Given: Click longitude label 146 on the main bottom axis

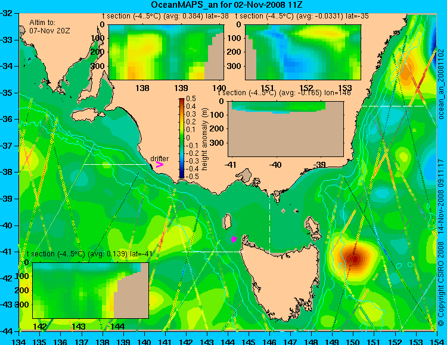Looking at the screenshot, I should pyautogui.click(x=269, y=341).
